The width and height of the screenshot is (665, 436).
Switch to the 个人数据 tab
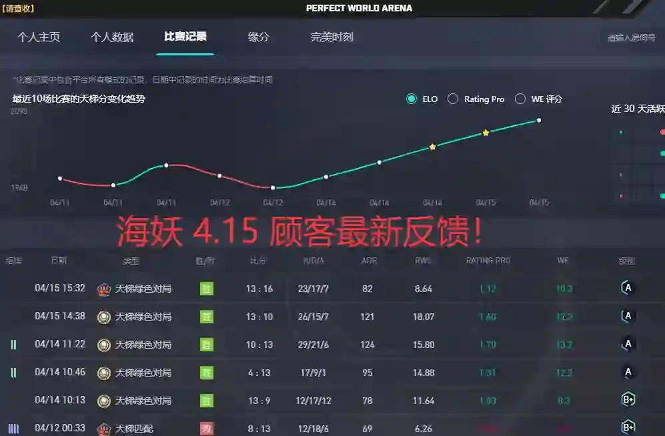click(112, 37)
